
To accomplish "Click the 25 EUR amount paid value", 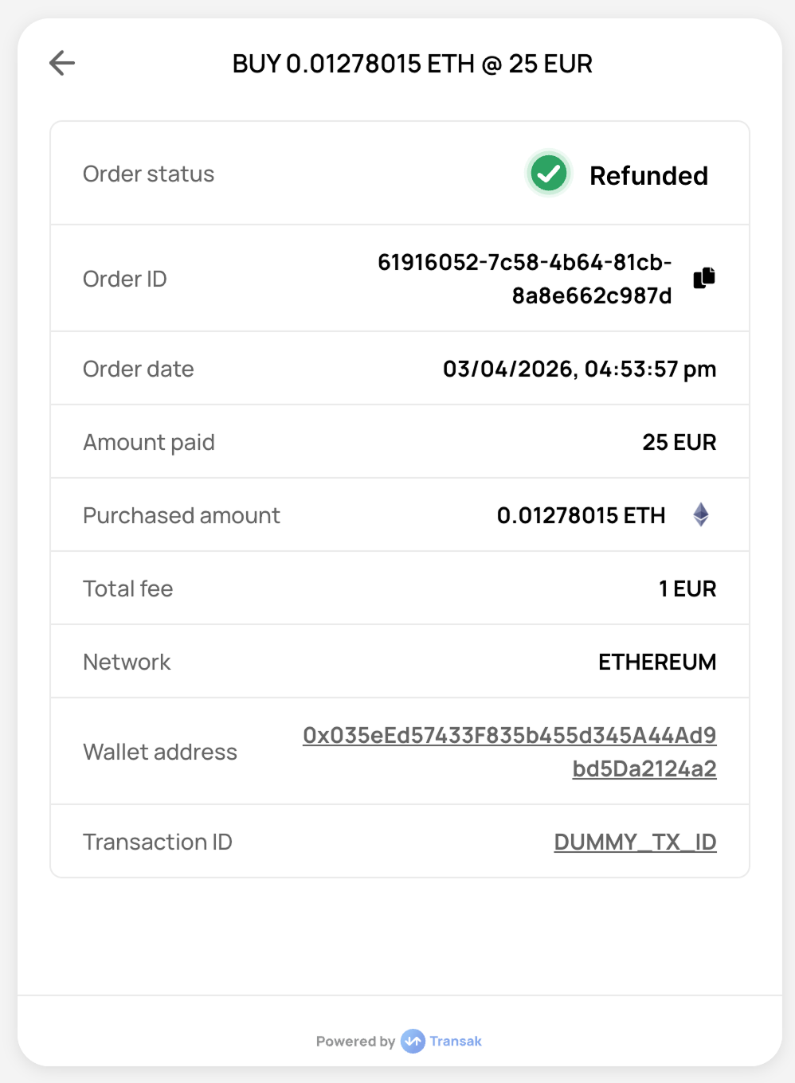I will point(679,442).
